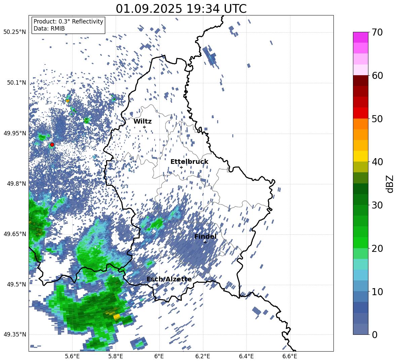Click the 6.4°E longitude label
The image size is (398, 363).
(246, 356)
